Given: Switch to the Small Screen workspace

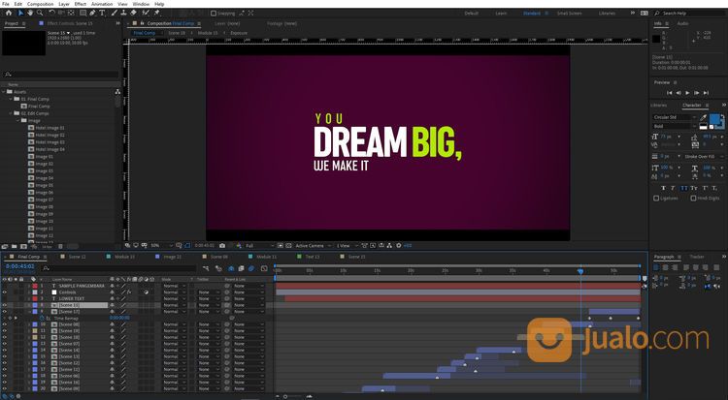Looking at the screenshot, I should tap(568, 14).
